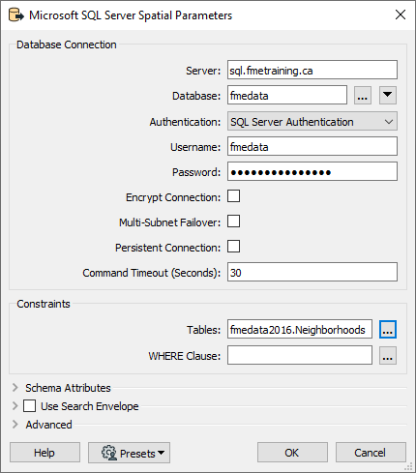Browse tables with the Tables ellipsis button
This screenshot has height=473, width=416.
[x=388, y=330]
